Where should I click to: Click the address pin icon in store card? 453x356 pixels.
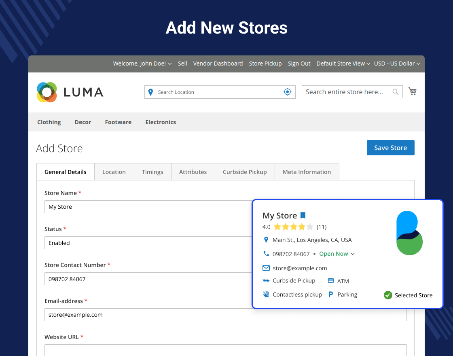click(266, 240)
